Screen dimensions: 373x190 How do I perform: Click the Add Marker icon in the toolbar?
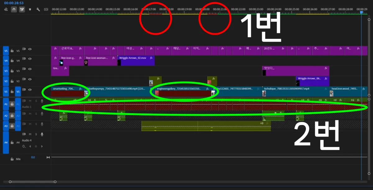point(30,9)
